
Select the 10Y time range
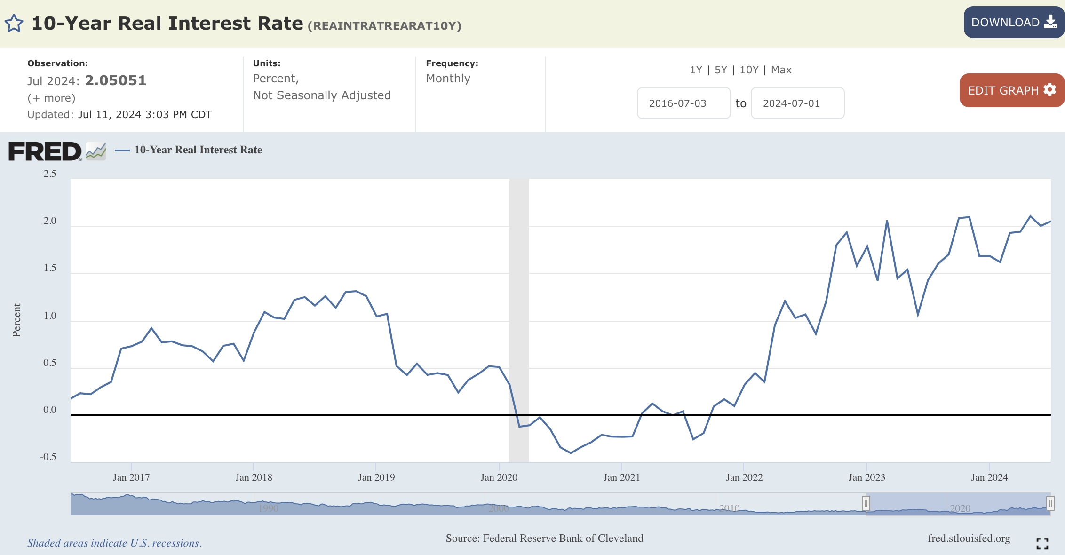tap(749, 70)
